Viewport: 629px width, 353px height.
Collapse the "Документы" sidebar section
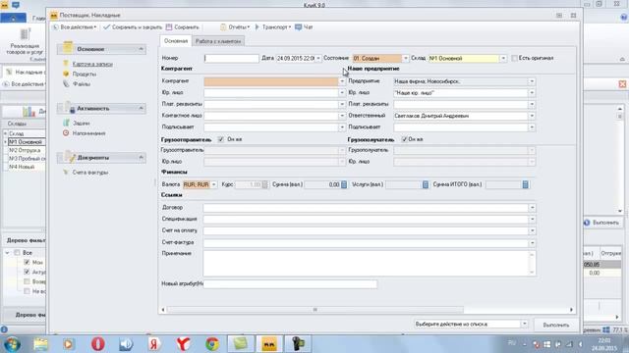tap(141, 158)
